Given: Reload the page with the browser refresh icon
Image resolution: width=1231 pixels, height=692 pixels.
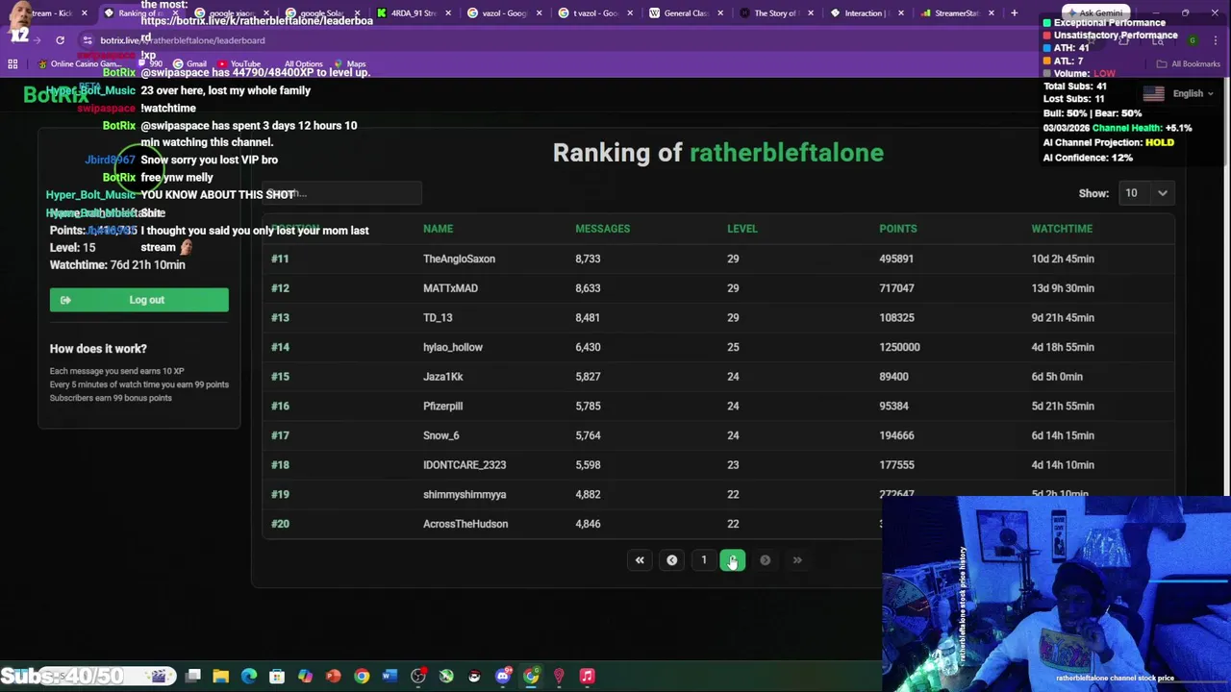Looking at the screenshot, I should [60, 40].
